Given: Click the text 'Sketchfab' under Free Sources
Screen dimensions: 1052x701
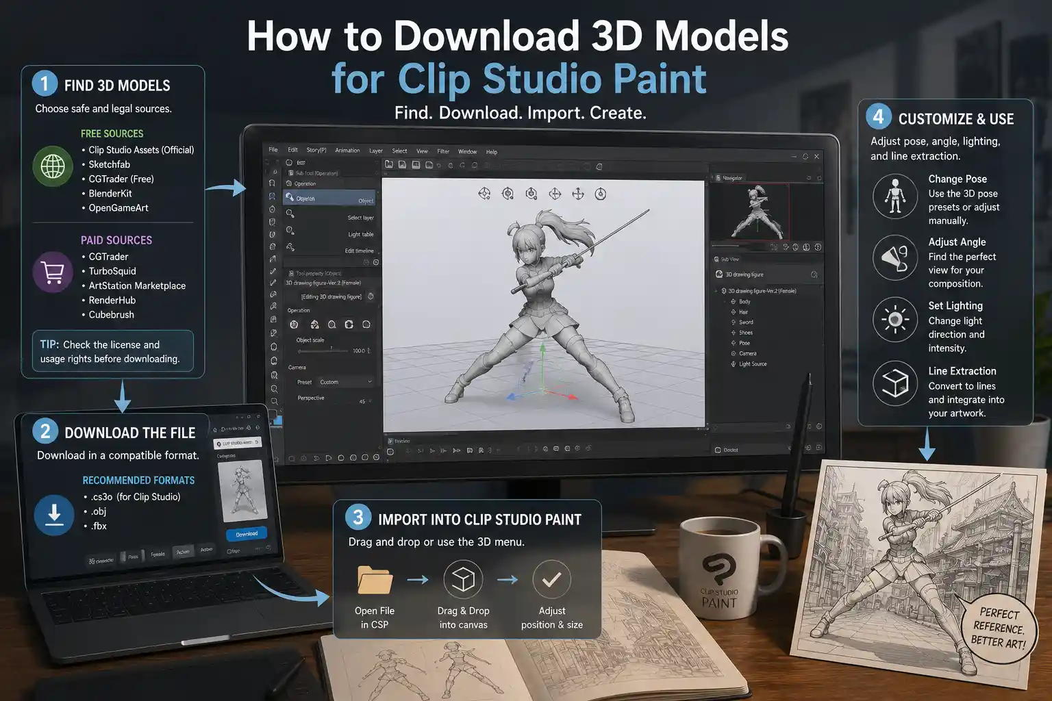Looking at the screenshot, I should tap(109, 164).
